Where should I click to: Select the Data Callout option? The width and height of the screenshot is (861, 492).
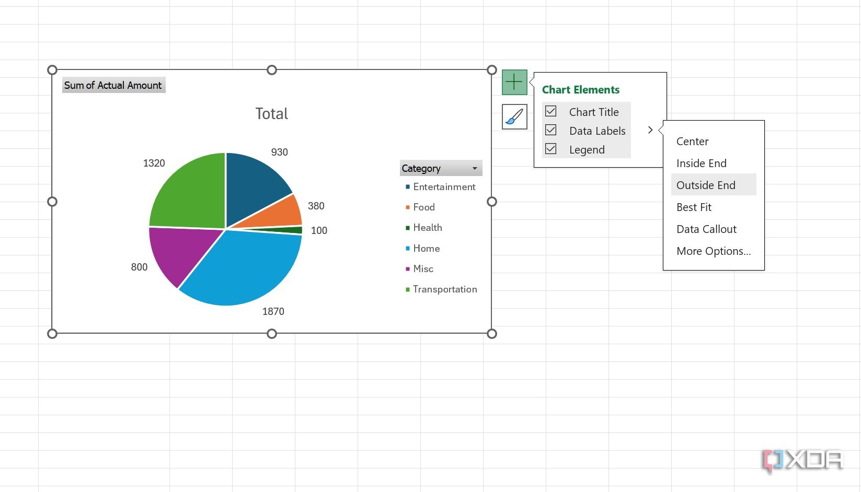pyautogui.click(x=706, y=229)
